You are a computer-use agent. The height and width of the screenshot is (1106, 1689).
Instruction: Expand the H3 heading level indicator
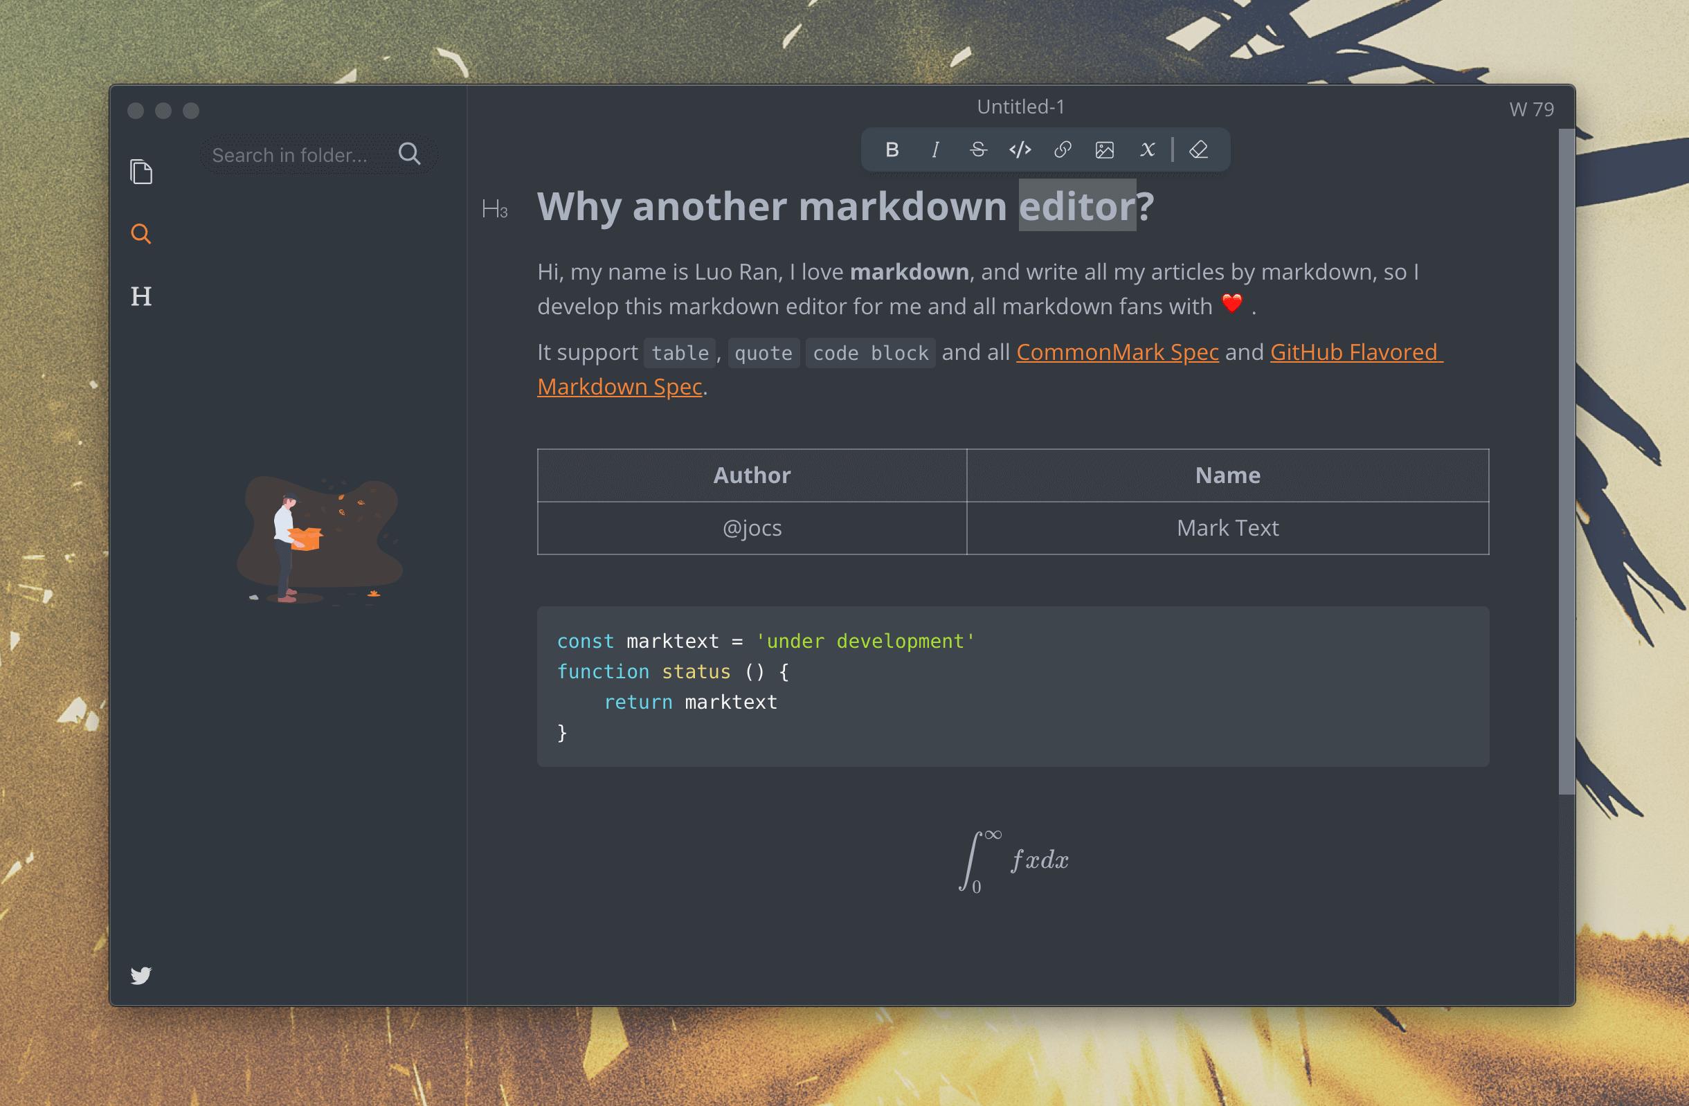(x=494, y=208)
